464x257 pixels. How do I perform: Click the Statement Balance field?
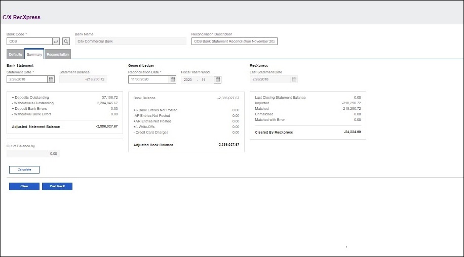83,79
